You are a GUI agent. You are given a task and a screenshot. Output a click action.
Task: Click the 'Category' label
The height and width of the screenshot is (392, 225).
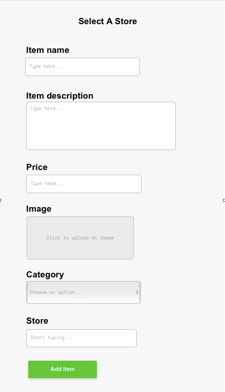(45, 274)
